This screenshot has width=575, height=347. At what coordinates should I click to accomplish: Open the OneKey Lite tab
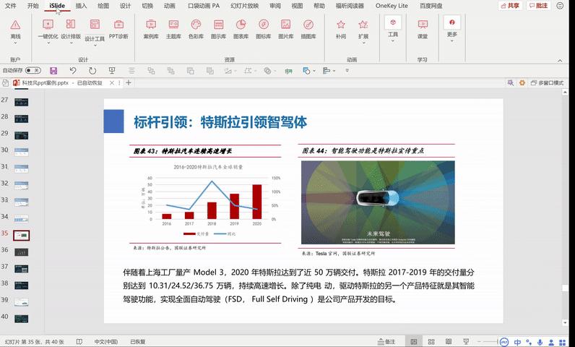(x=392, y=6)
